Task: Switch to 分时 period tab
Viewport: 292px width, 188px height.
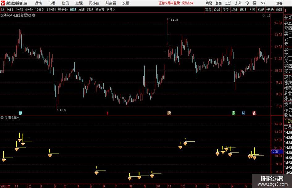Action: pos(10,10)
